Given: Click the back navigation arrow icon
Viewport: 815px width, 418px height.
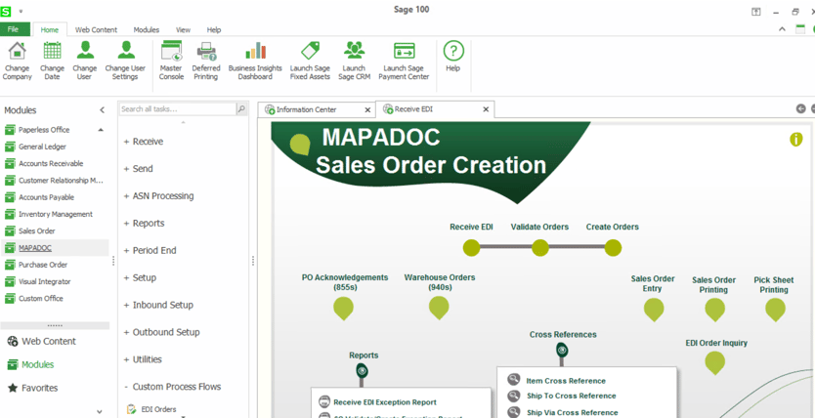Looking at the screenshot, I should 801,108.
